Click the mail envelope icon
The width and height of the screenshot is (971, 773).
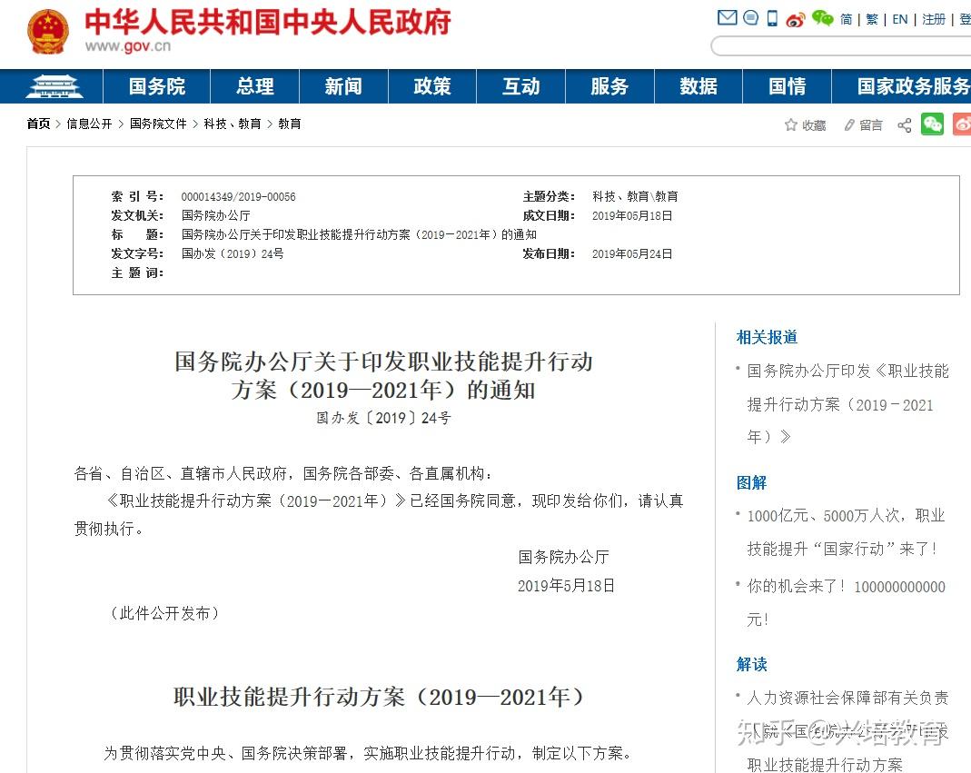click(x=727, y=18)
